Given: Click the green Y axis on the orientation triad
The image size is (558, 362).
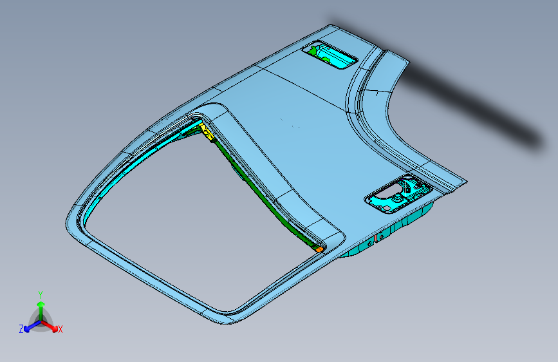Looking at the screenshot, I should pyautogui.click(x=41, y=311).
